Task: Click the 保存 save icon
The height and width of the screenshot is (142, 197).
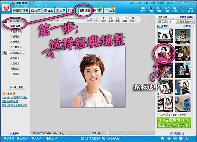Action: coord(151,9)
